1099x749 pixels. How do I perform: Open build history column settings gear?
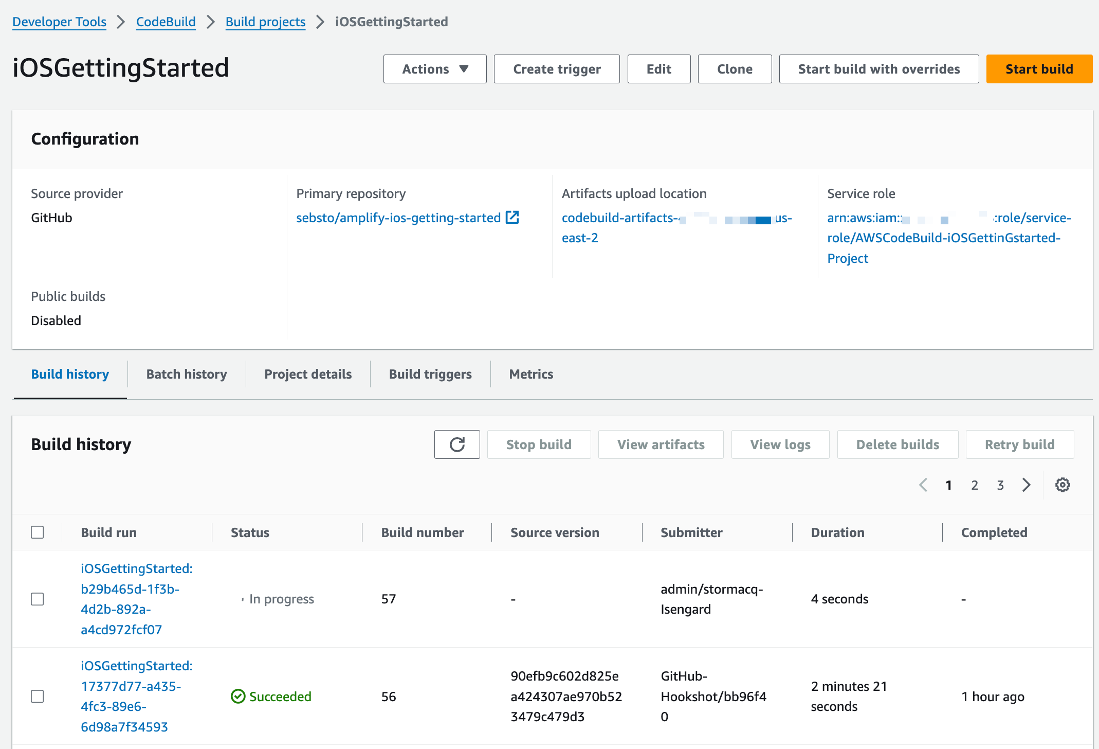(x=1062, y=485)
